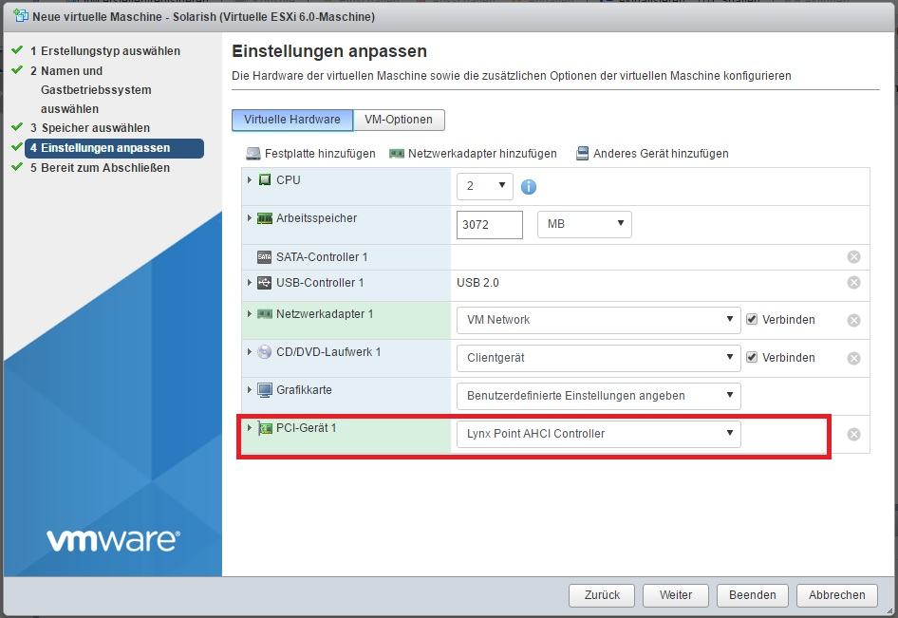Go to step 5 Bereit zum Abschließen

101,168
